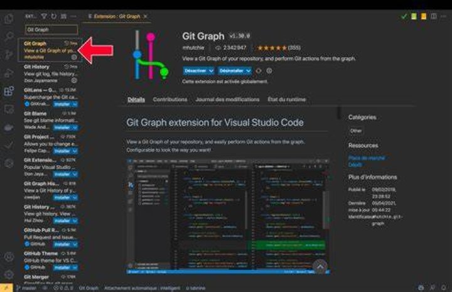Refresh the extensions list
452x292 pixels.
(x=53, y=16)
